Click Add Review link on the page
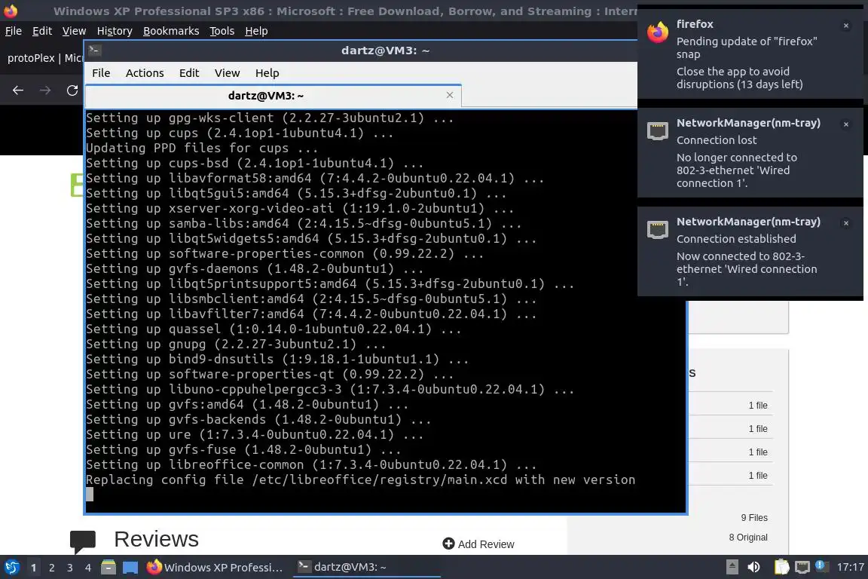This screenshot has width=868, height=579. pos(485,544)
